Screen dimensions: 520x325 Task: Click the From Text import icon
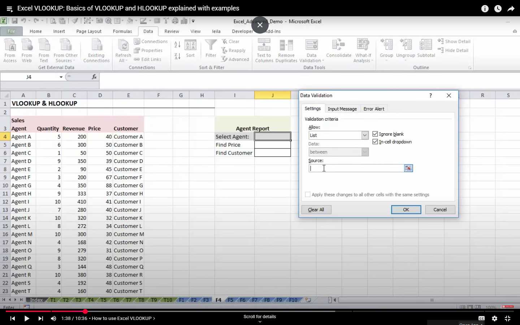(44, 50)
